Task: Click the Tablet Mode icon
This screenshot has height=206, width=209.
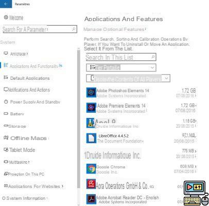Action: [6, 150]
